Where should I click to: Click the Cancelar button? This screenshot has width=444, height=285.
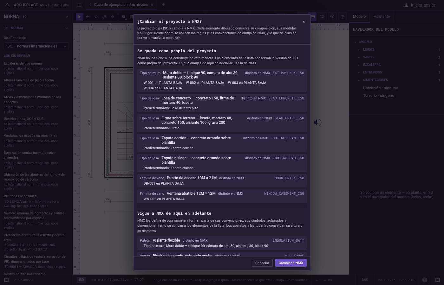262,263
